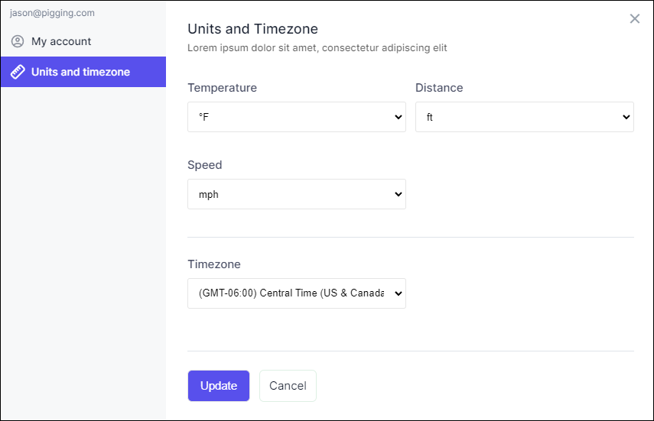This screenshot has width=654, height=421.
Task: Open the Speed unit select showing mph
Action: (x=291, y=194)
